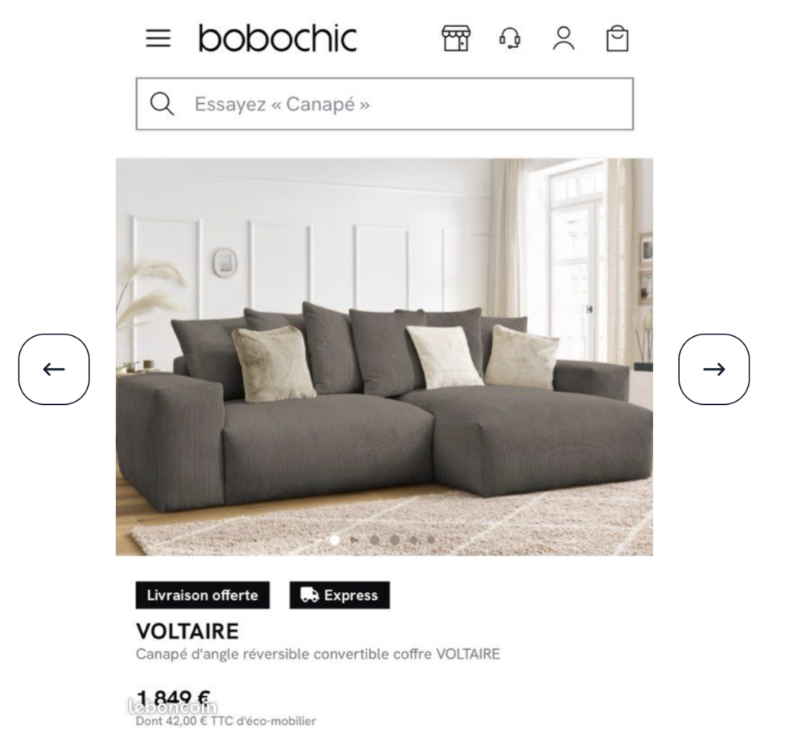Go to next product with right arrow
This screenshot has height=753, width=800.
[x=714, y=369]
